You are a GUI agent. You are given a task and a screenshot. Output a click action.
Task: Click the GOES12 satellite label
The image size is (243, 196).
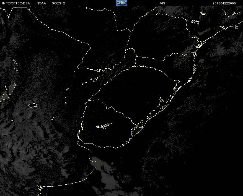(x=58, y=3)
